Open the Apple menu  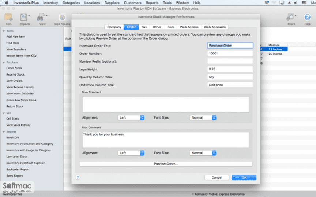point(7,3)
